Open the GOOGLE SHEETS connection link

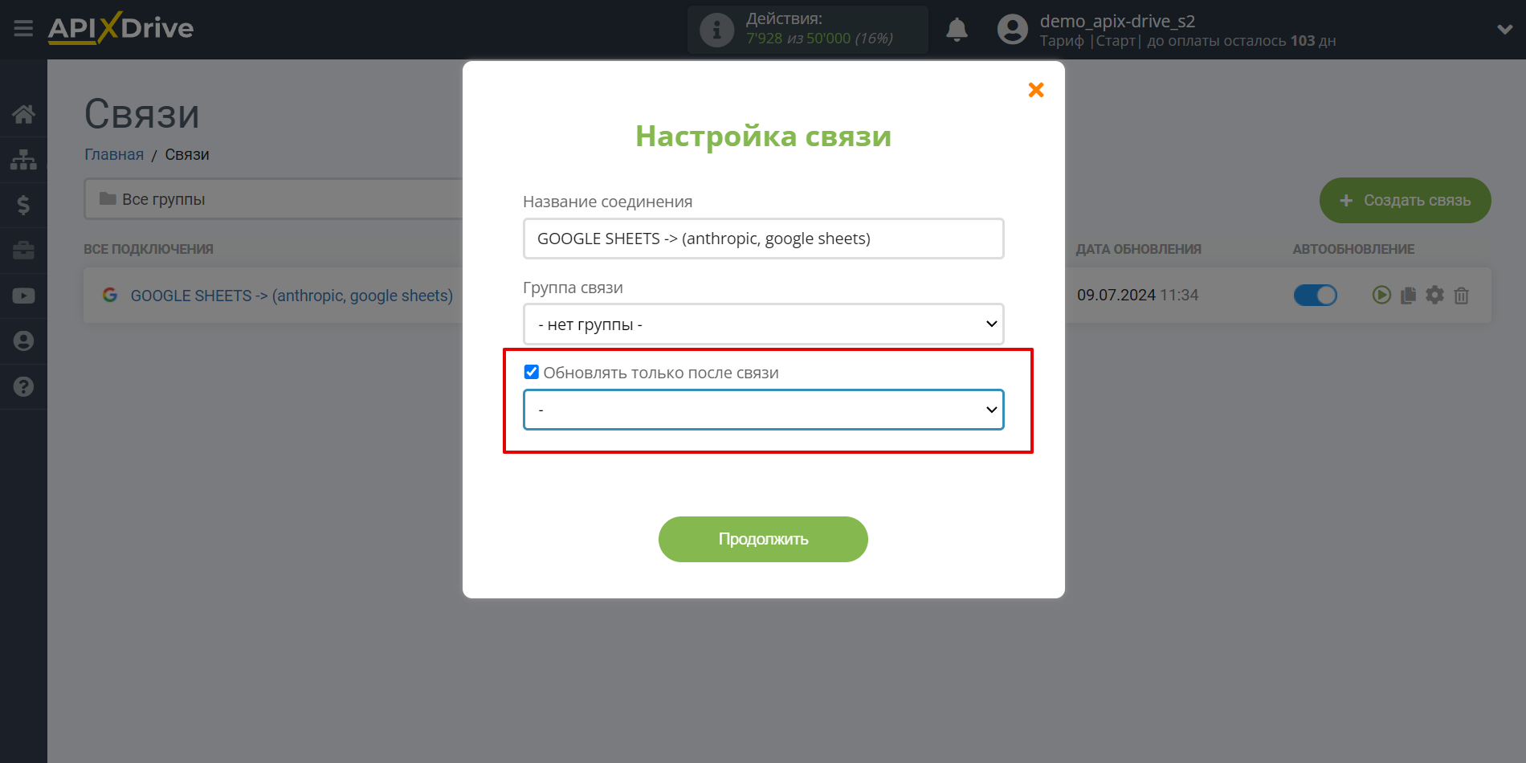pos(292,296)
